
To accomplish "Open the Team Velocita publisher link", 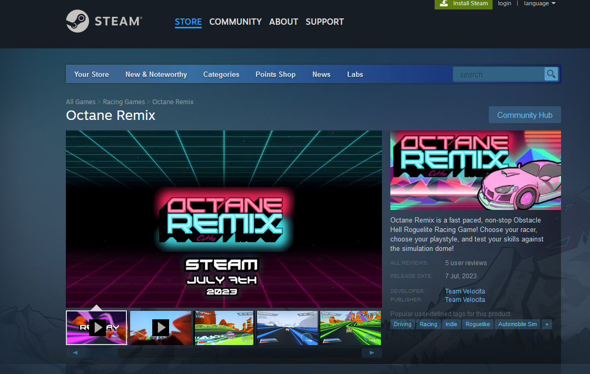I will [465, 300].
